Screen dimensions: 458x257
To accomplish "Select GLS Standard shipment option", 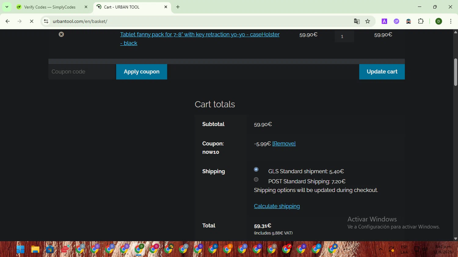I will (256, 170).
